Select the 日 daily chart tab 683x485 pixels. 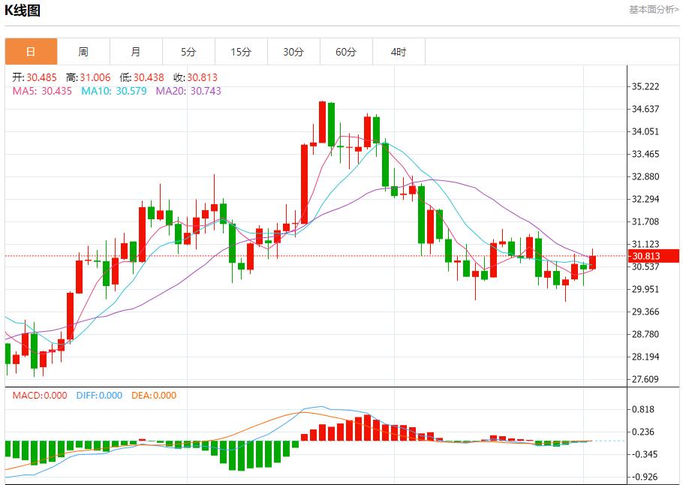coord(31,52)
